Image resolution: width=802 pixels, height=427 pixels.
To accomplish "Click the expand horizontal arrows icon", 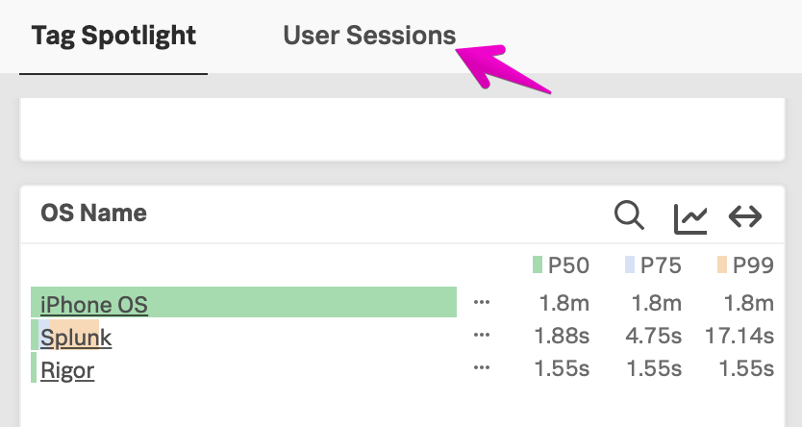I will 745,216.
